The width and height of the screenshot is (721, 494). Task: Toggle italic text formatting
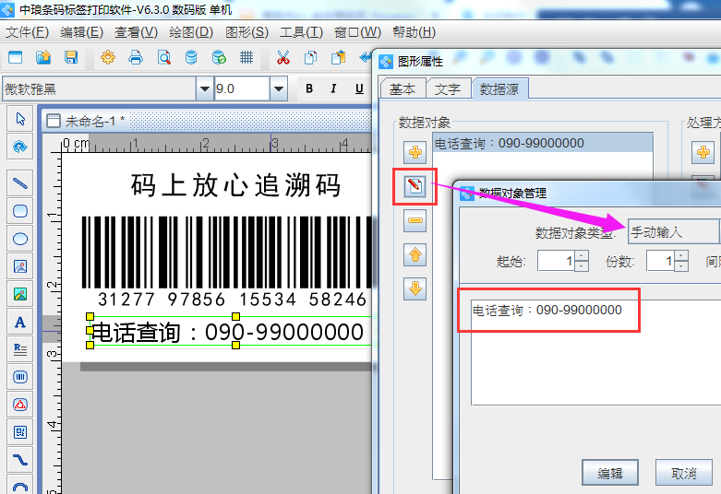click(334, 89)
